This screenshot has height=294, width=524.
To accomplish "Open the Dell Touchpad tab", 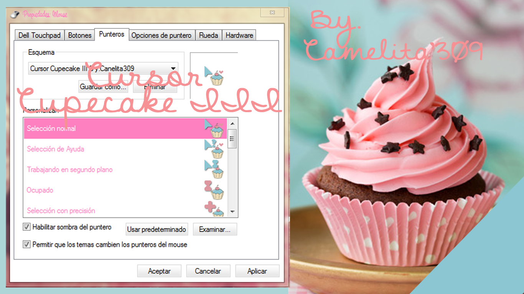I will click(39, 35).
